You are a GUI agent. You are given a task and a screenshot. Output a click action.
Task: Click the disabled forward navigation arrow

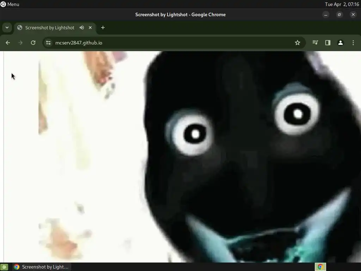tap(20, 43)
